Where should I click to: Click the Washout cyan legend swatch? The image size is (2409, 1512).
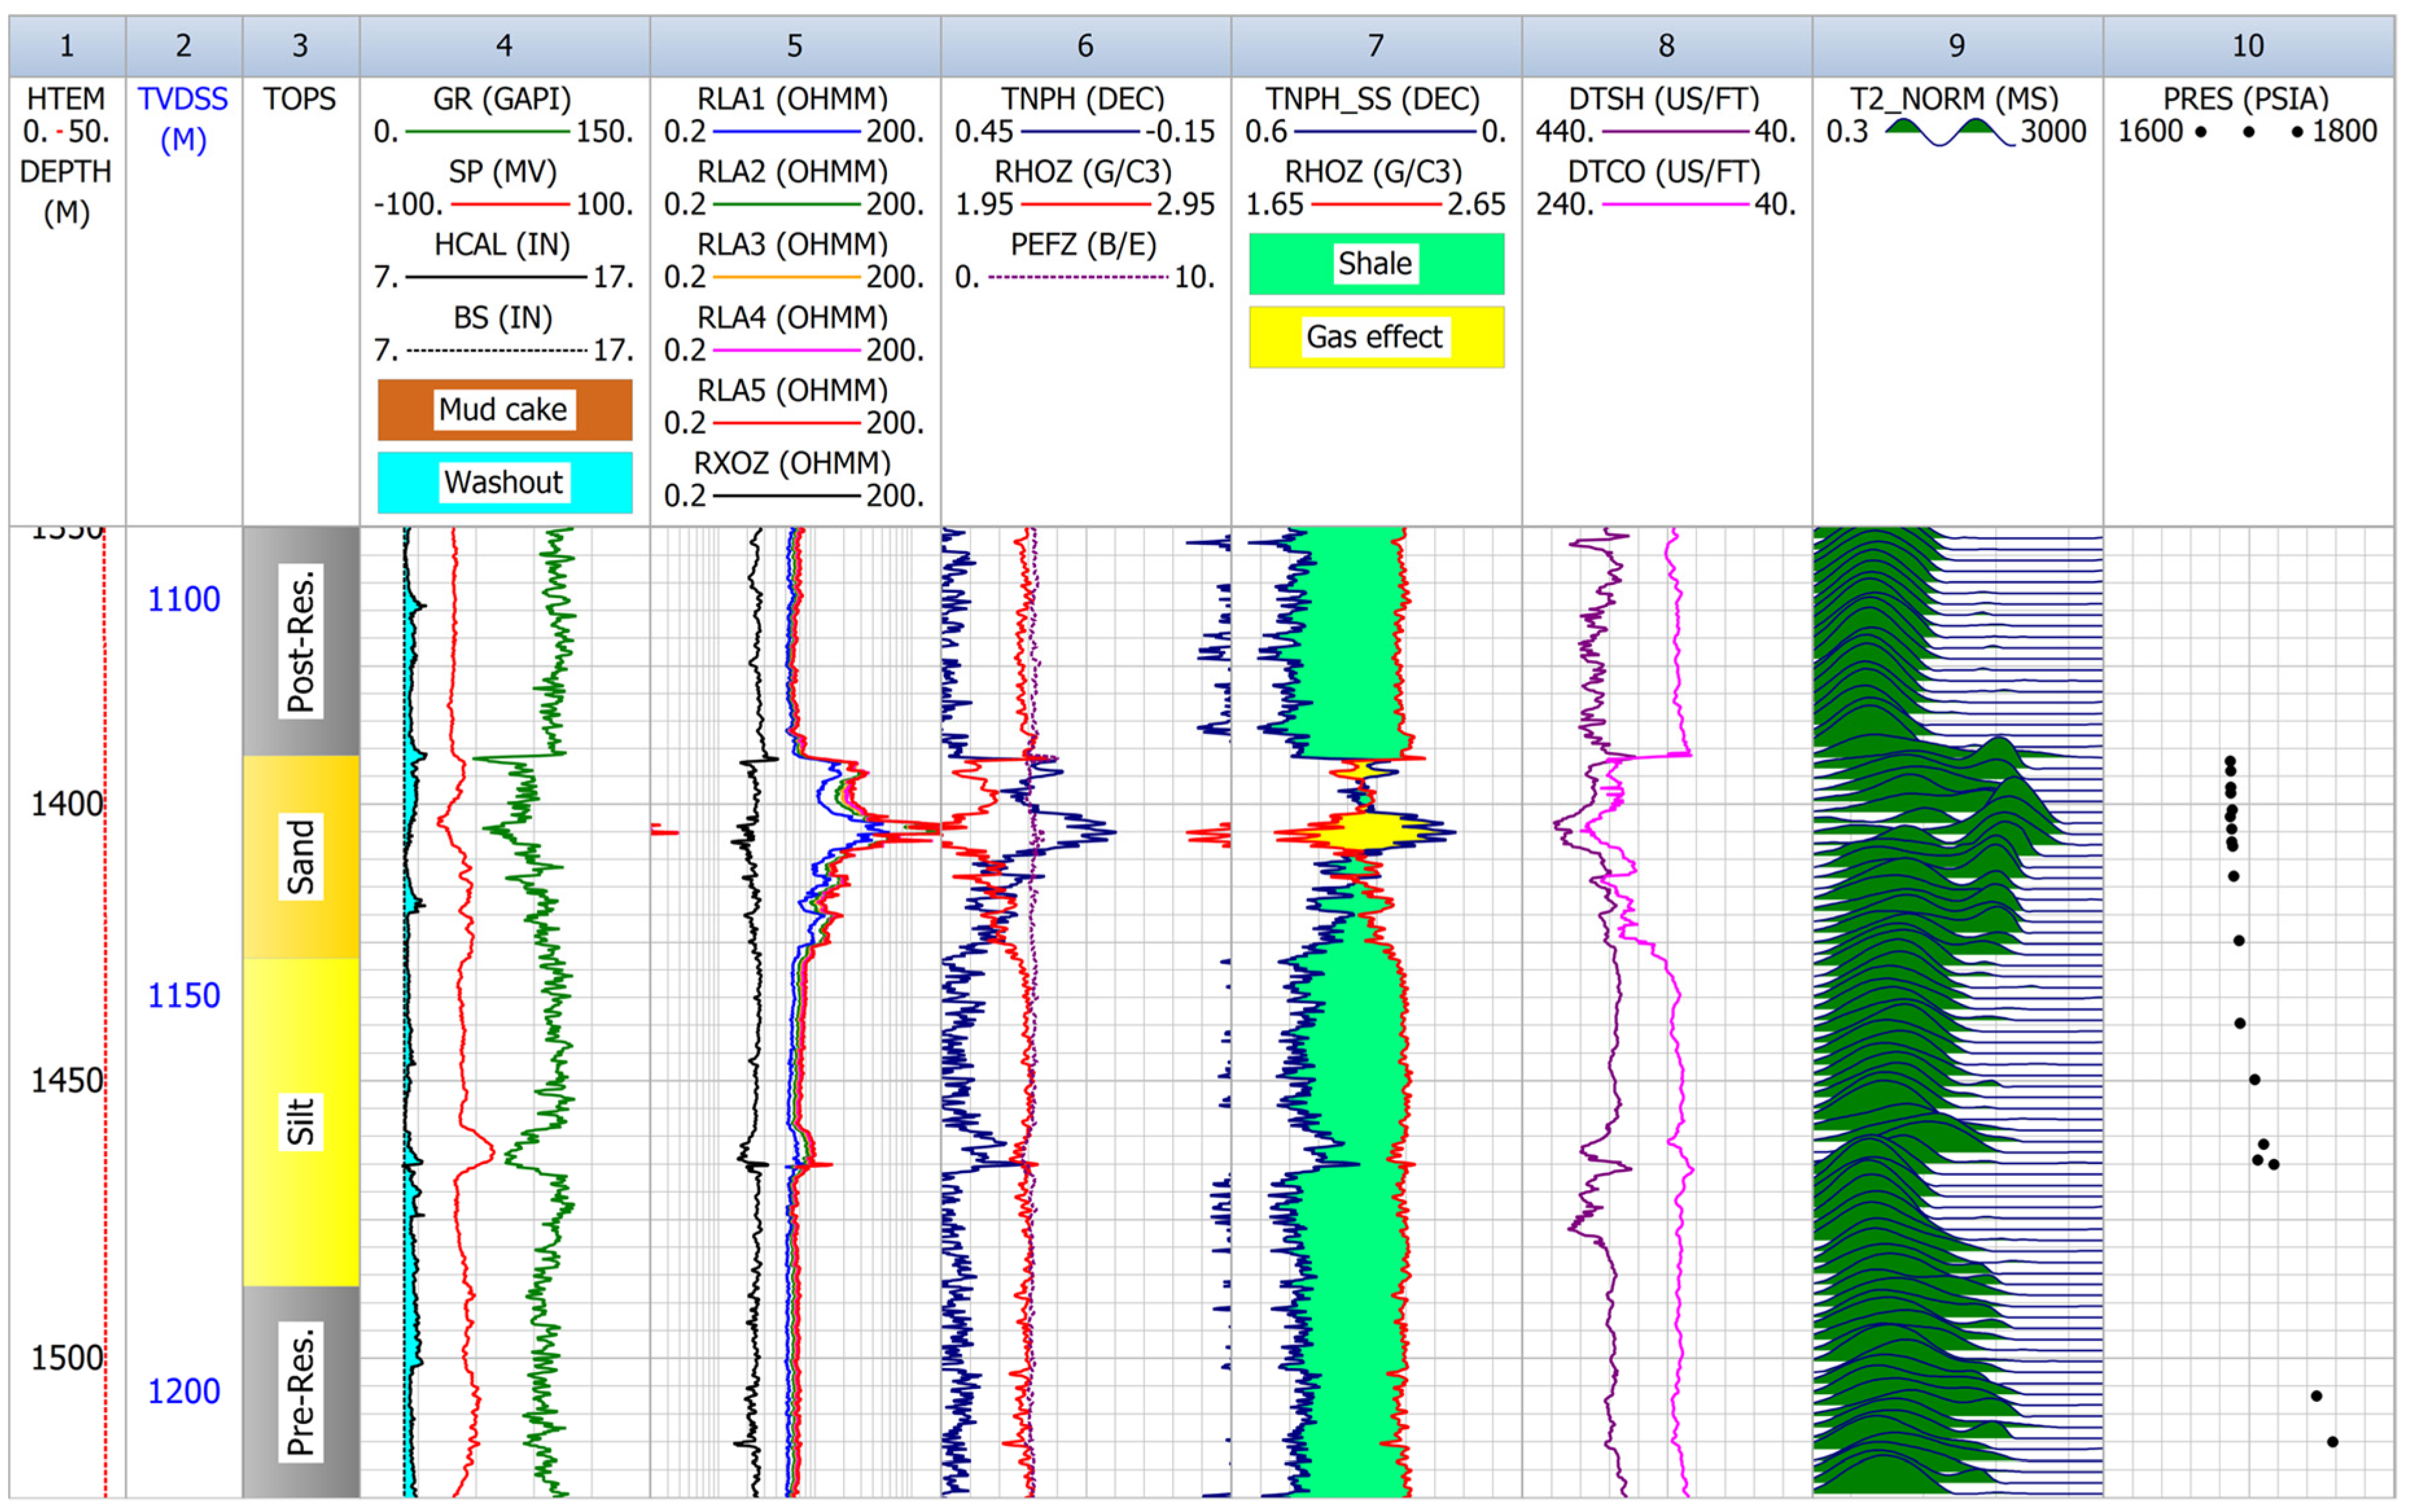tap(504, 482)
